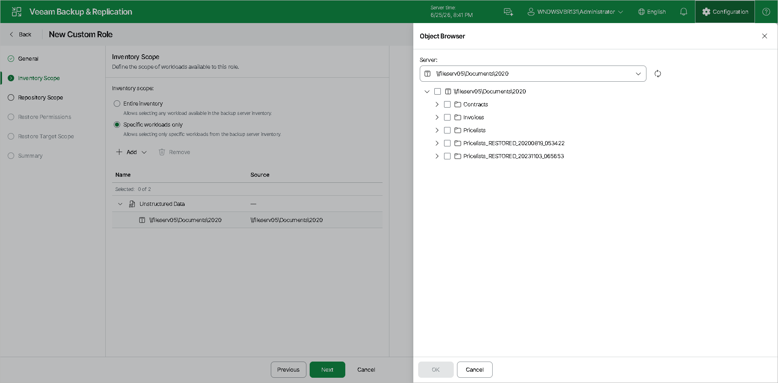Click the Contracts folder name
Viewport: 778px width, 383px height.
(476, 104)
